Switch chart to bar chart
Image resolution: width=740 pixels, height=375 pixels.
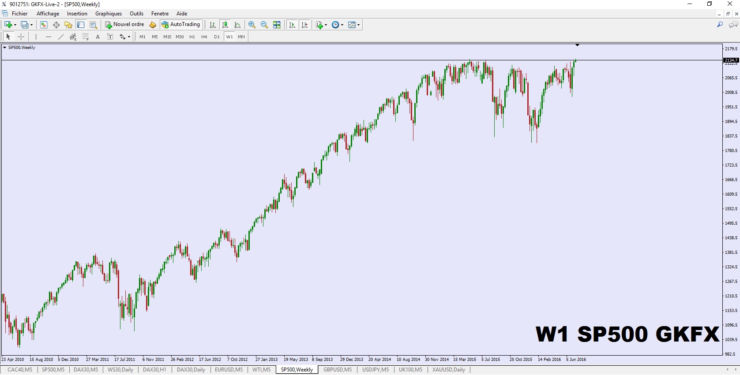213,25
